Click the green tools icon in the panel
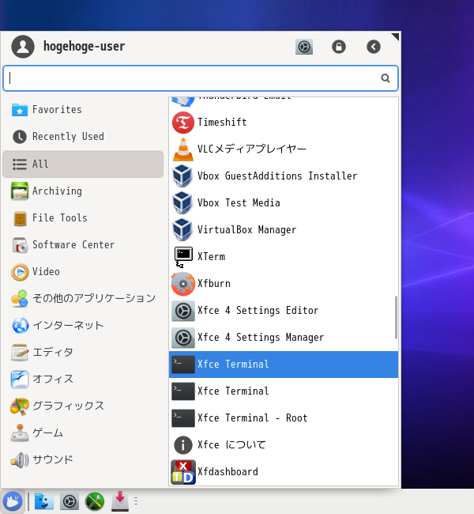 pos(95,501)
